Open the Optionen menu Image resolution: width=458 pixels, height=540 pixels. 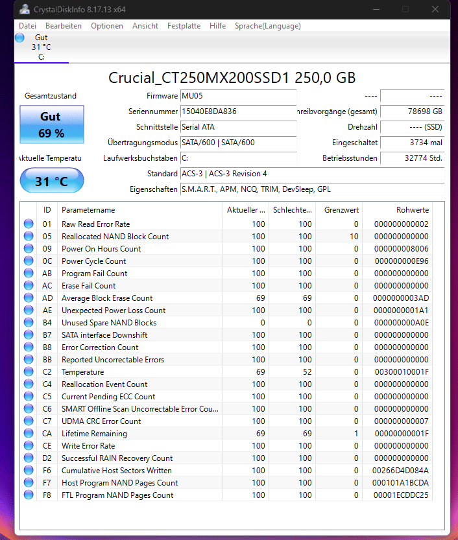[x=107, y=26]
